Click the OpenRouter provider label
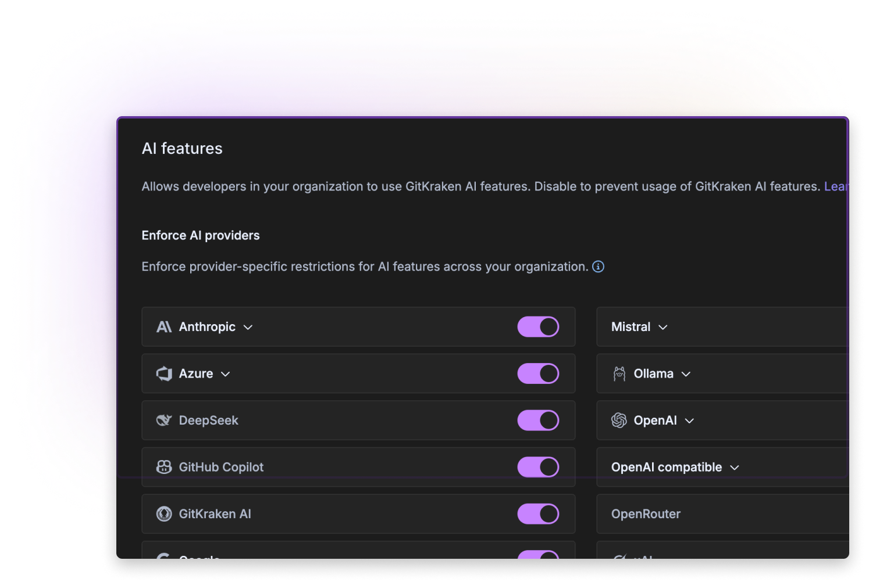Image resolution: width=869 pixels, height=582 pixels. pos(646,513)
